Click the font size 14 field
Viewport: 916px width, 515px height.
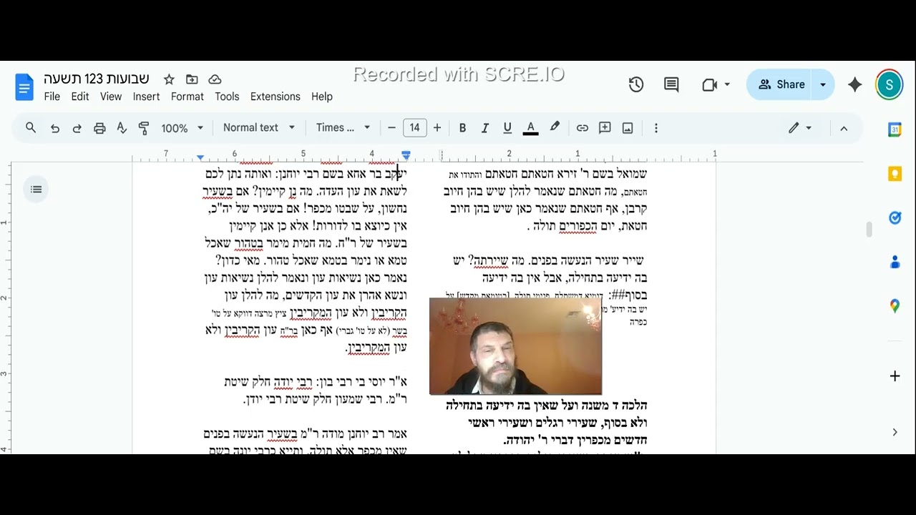click(x=414, y=128)
